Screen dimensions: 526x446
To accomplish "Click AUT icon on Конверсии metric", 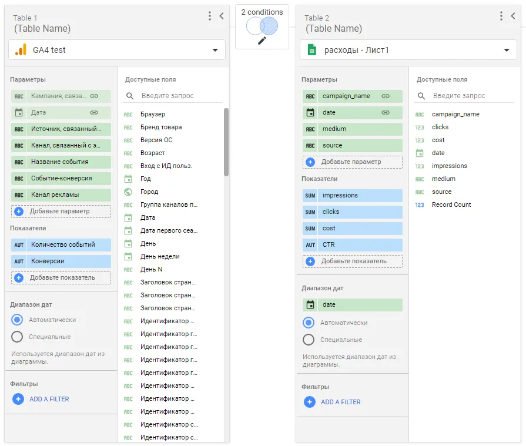I will [19, 261].
